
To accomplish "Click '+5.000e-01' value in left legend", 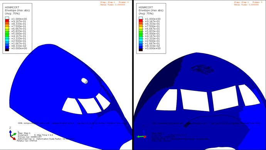I will (19, 34).
